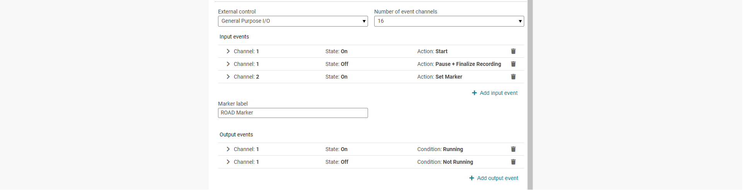Delete the Running condition output event
The height and width of the screenshot is (190, 743).
(513, 149)
